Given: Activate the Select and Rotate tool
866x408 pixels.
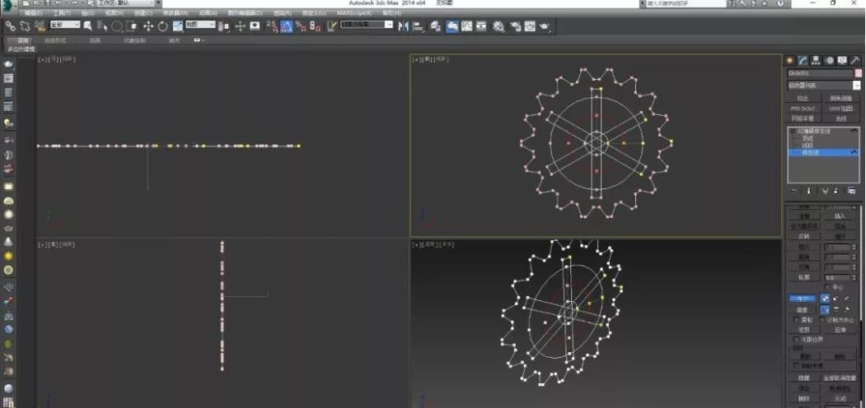Looking at the screenshot, I should [x=163, y=26].
